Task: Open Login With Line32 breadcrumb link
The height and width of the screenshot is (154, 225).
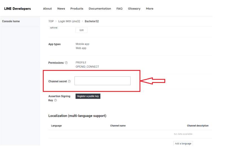Action: (69, 21)
